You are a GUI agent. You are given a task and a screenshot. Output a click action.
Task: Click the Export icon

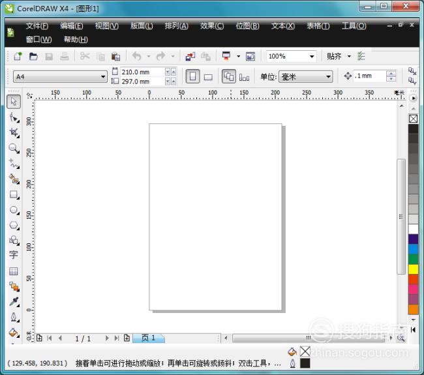[x=205, y=57]
